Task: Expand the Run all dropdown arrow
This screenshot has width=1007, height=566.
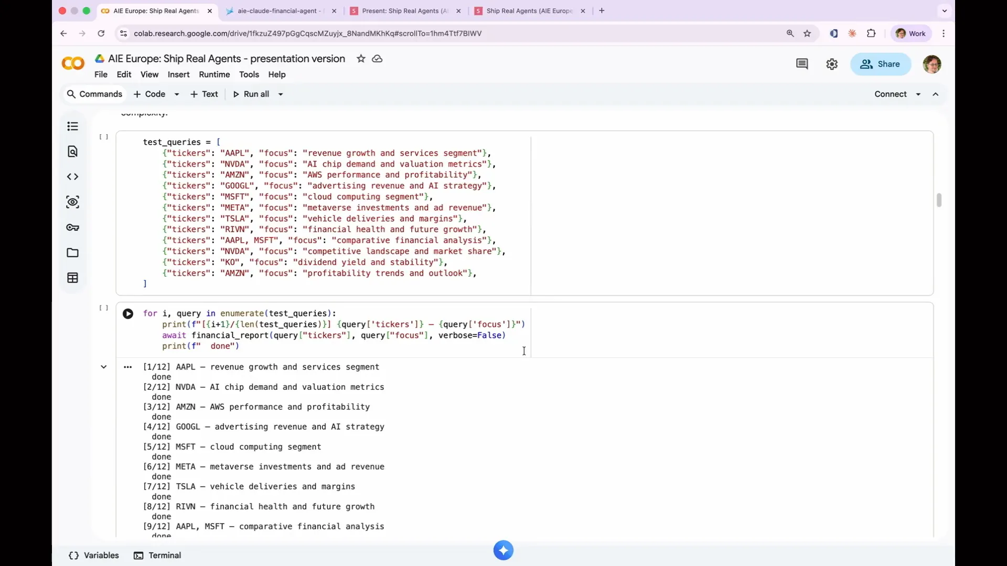Action: [x=281, y=94]
